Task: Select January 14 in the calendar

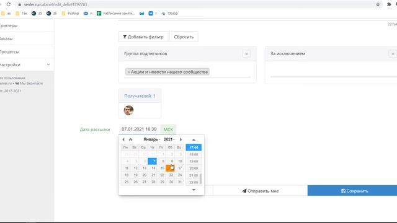Action: pyautogui.click(x=153, y=168)
